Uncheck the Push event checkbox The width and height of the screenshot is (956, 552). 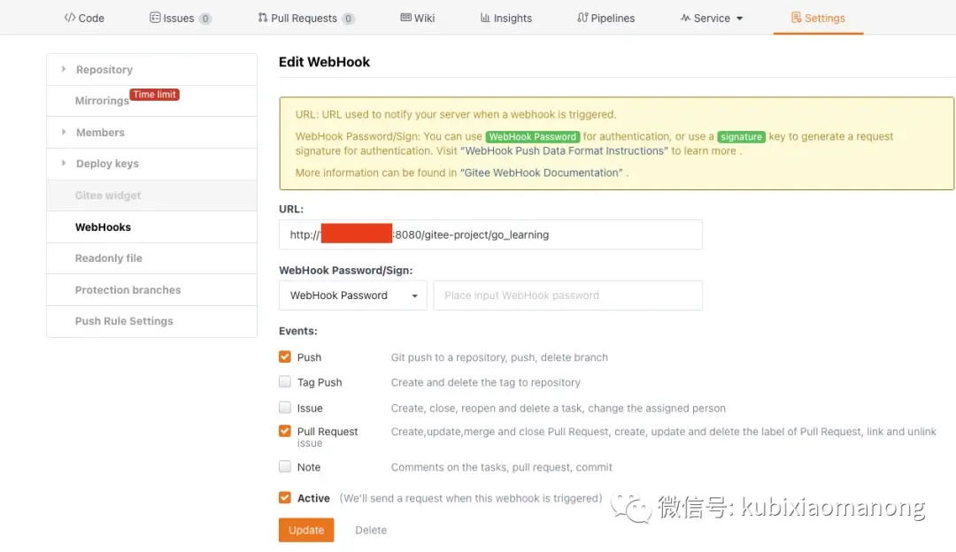coord(284,356)
